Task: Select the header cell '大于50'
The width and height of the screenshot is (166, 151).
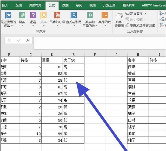Action: tap(74, 60)
